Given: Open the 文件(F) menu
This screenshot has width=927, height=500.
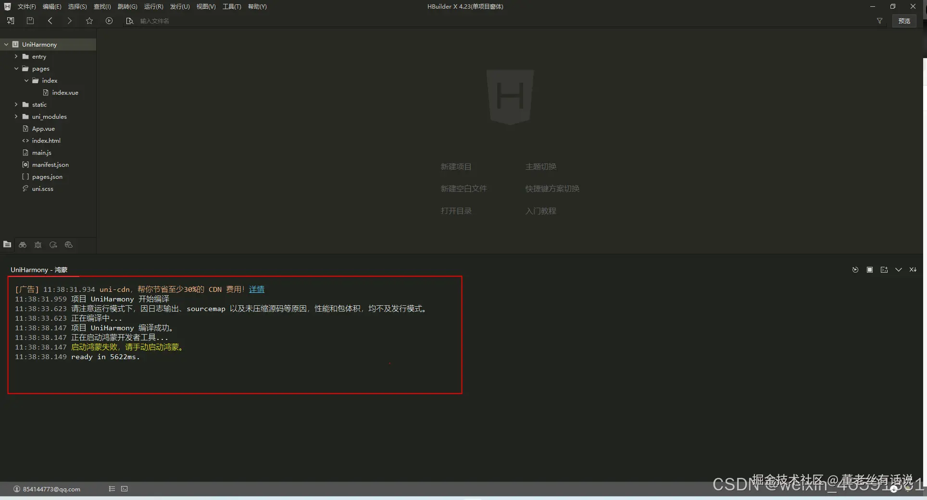Looking at the screenshot, I should (27, 6).
